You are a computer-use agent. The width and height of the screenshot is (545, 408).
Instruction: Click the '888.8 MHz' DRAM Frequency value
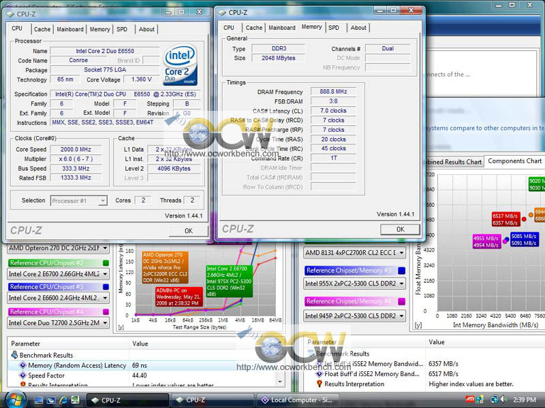coord(333,92)
